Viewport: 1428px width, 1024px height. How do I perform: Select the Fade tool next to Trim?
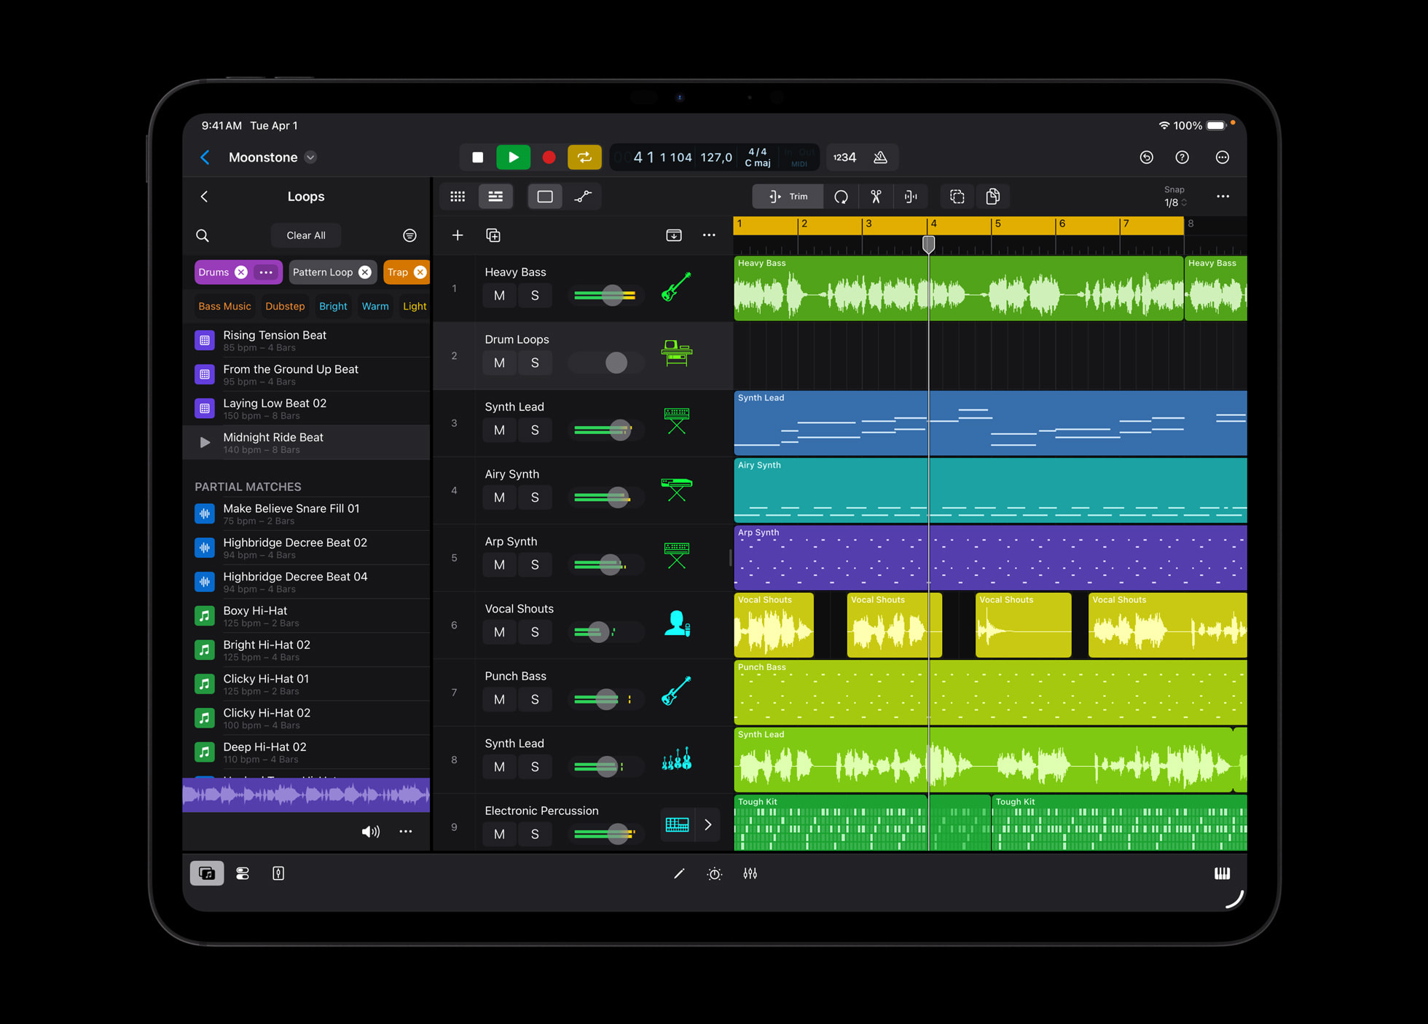coord(911,197)
